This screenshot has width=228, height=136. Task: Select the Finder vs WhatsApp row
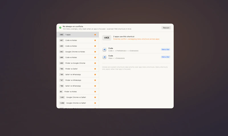[78, 80]
